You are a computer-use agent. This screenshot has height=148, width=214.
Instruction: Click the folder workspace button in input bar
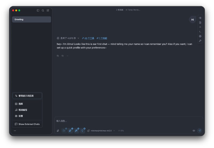point(64,131)
